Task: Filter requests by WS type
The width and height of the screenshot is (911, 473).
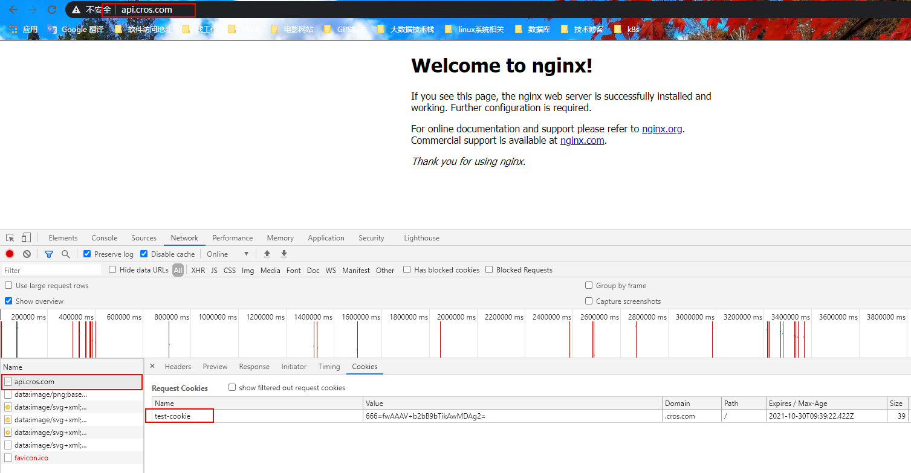Action: point(331,271)
